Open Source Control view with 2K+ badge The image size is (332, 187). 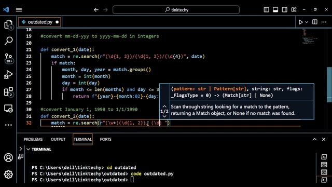[x=8, y=58]
